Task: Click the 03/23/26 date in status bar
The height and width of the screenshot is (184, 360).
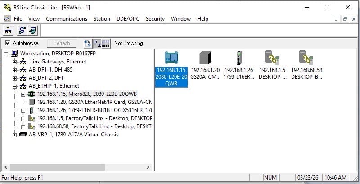Action: coord(308,178)
